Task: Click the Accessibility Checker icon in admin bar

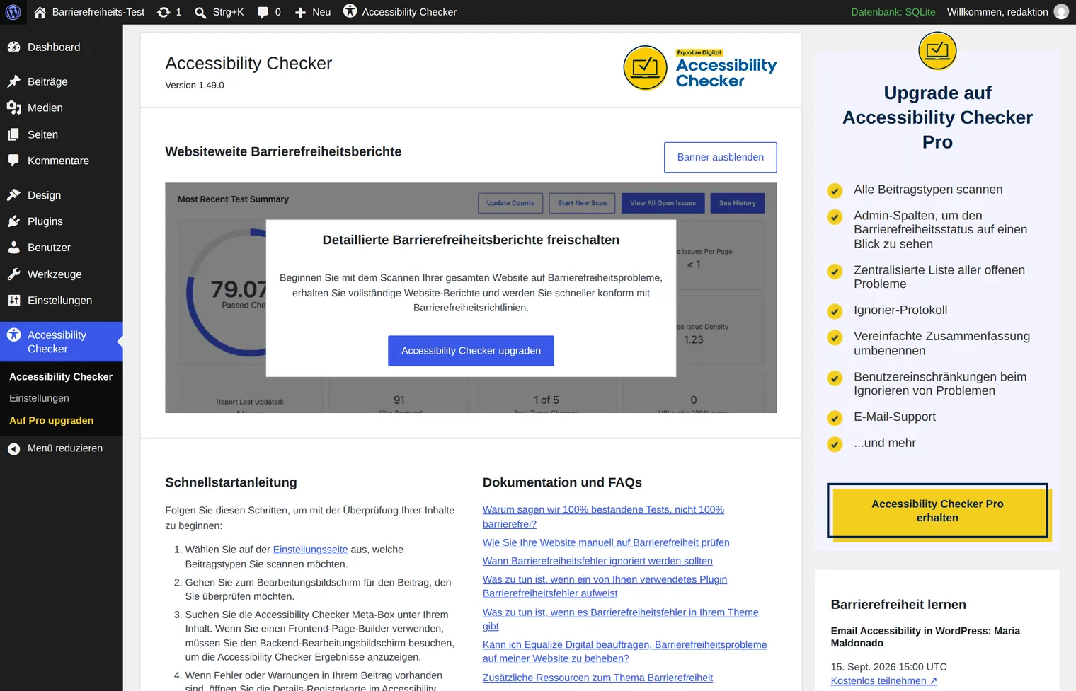Action: pyautogui.click(x=350, y=11)
